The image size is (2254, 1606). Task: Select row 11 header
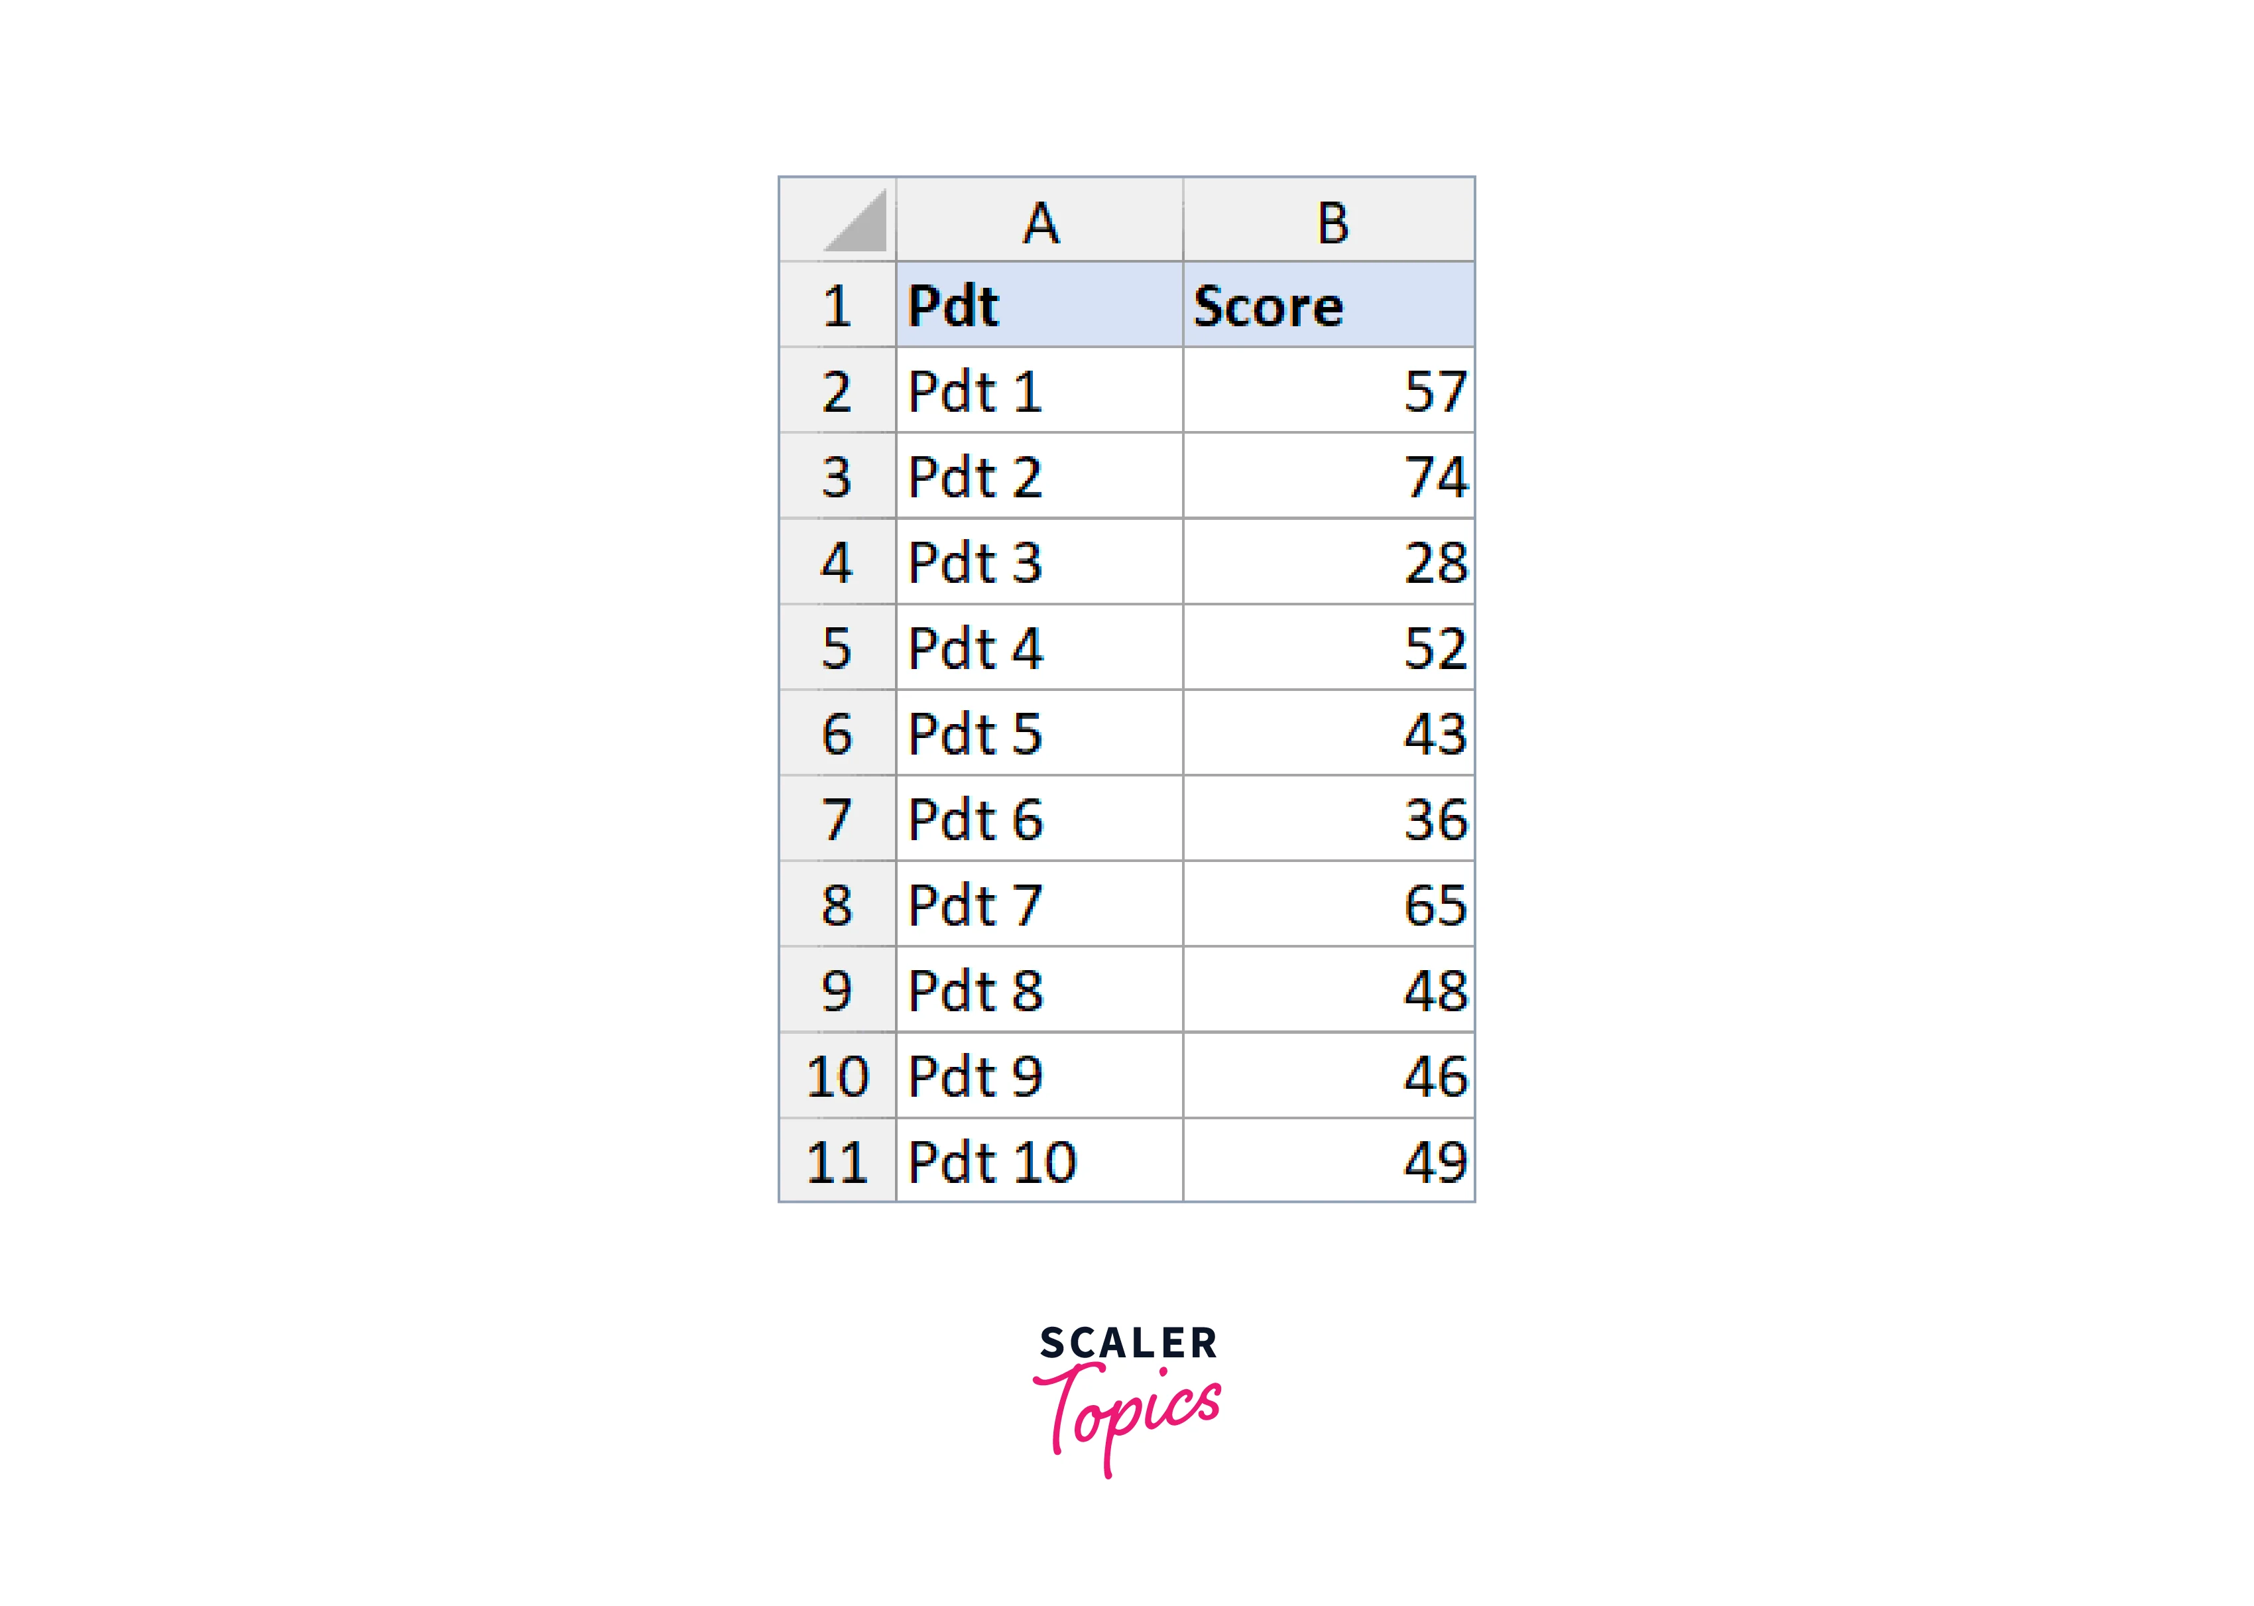(837, 1162)
